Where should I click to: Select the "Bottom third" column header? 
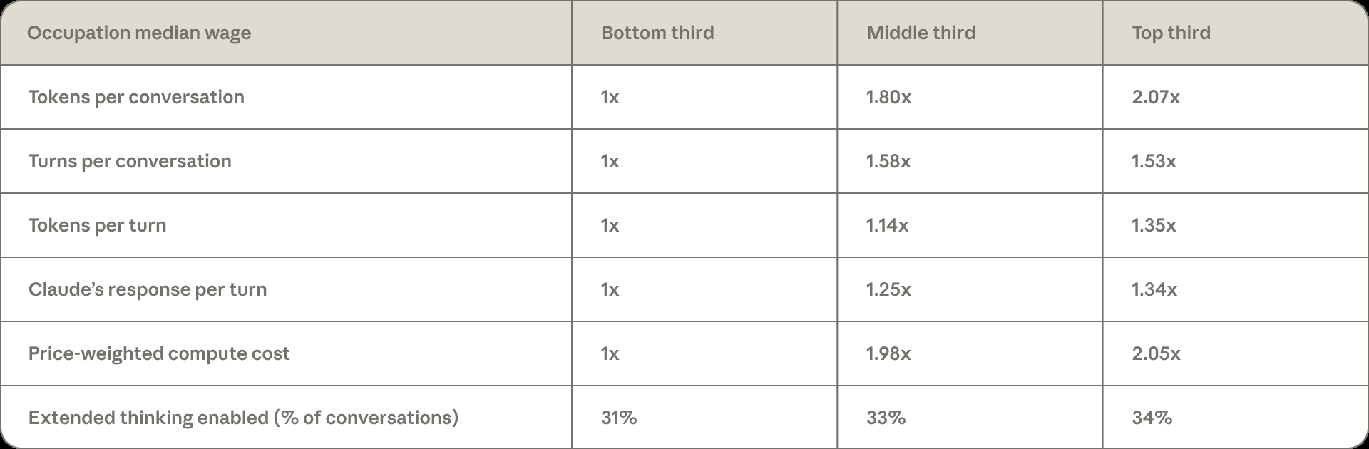(657, 33)
